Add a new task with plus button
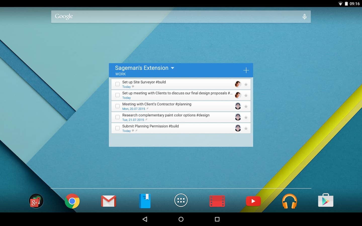Image resolution: width=362 pixels, height=226 pixels. pyautogui.click(x=246, y=70)
